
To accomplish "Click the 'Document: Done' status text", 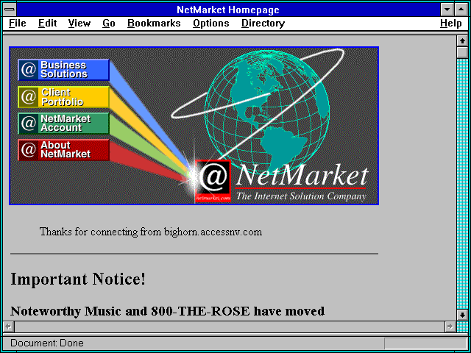I will click(47, 343).
